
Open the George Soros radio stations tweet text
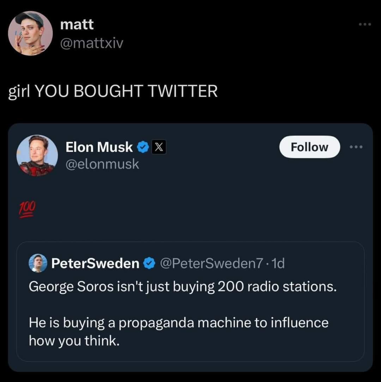pos(181,287)
